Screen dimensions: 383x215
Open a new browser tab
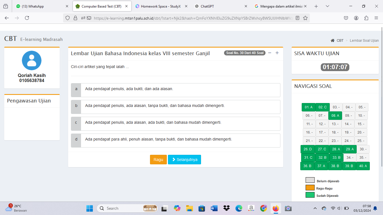pyautogui.click(x=316, y=6)
